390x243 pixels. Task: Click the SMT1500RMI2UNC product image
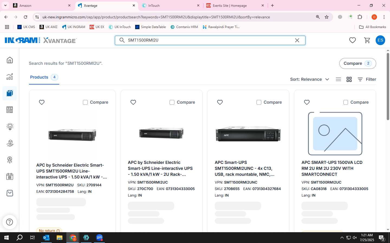248,134
